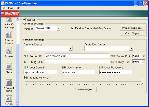Click in the SIP Server URL field

(77, 56)
